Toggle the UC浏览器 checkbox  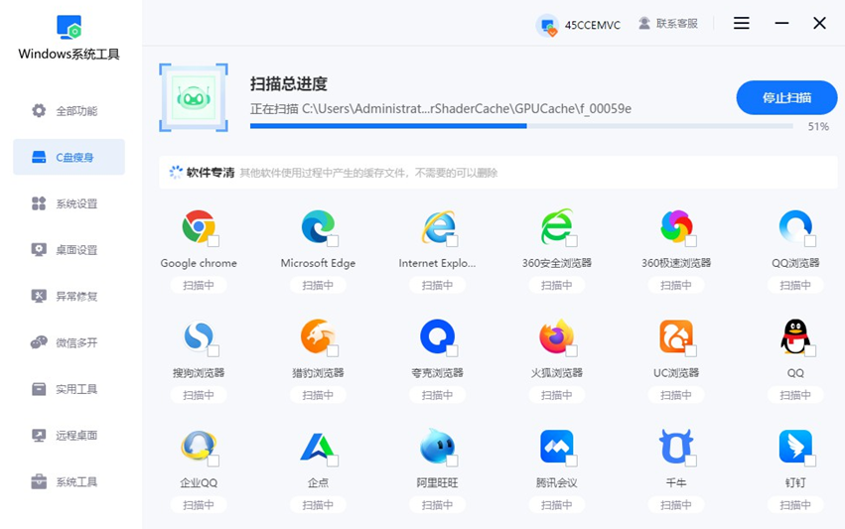pyautogui.click(x=691, y=351)
